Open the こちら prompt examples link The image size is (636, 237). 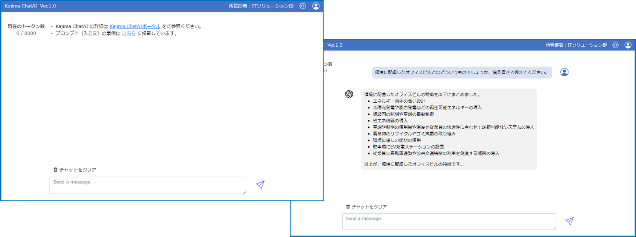pyautogui.click(x=129, y=33)
